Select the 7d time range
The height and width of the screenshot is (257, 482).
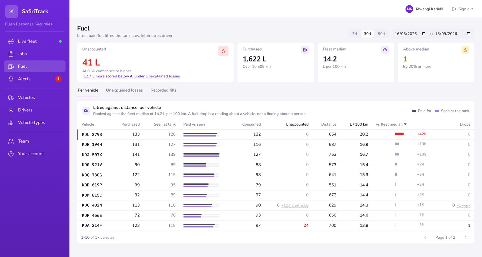tap(355, 34)
